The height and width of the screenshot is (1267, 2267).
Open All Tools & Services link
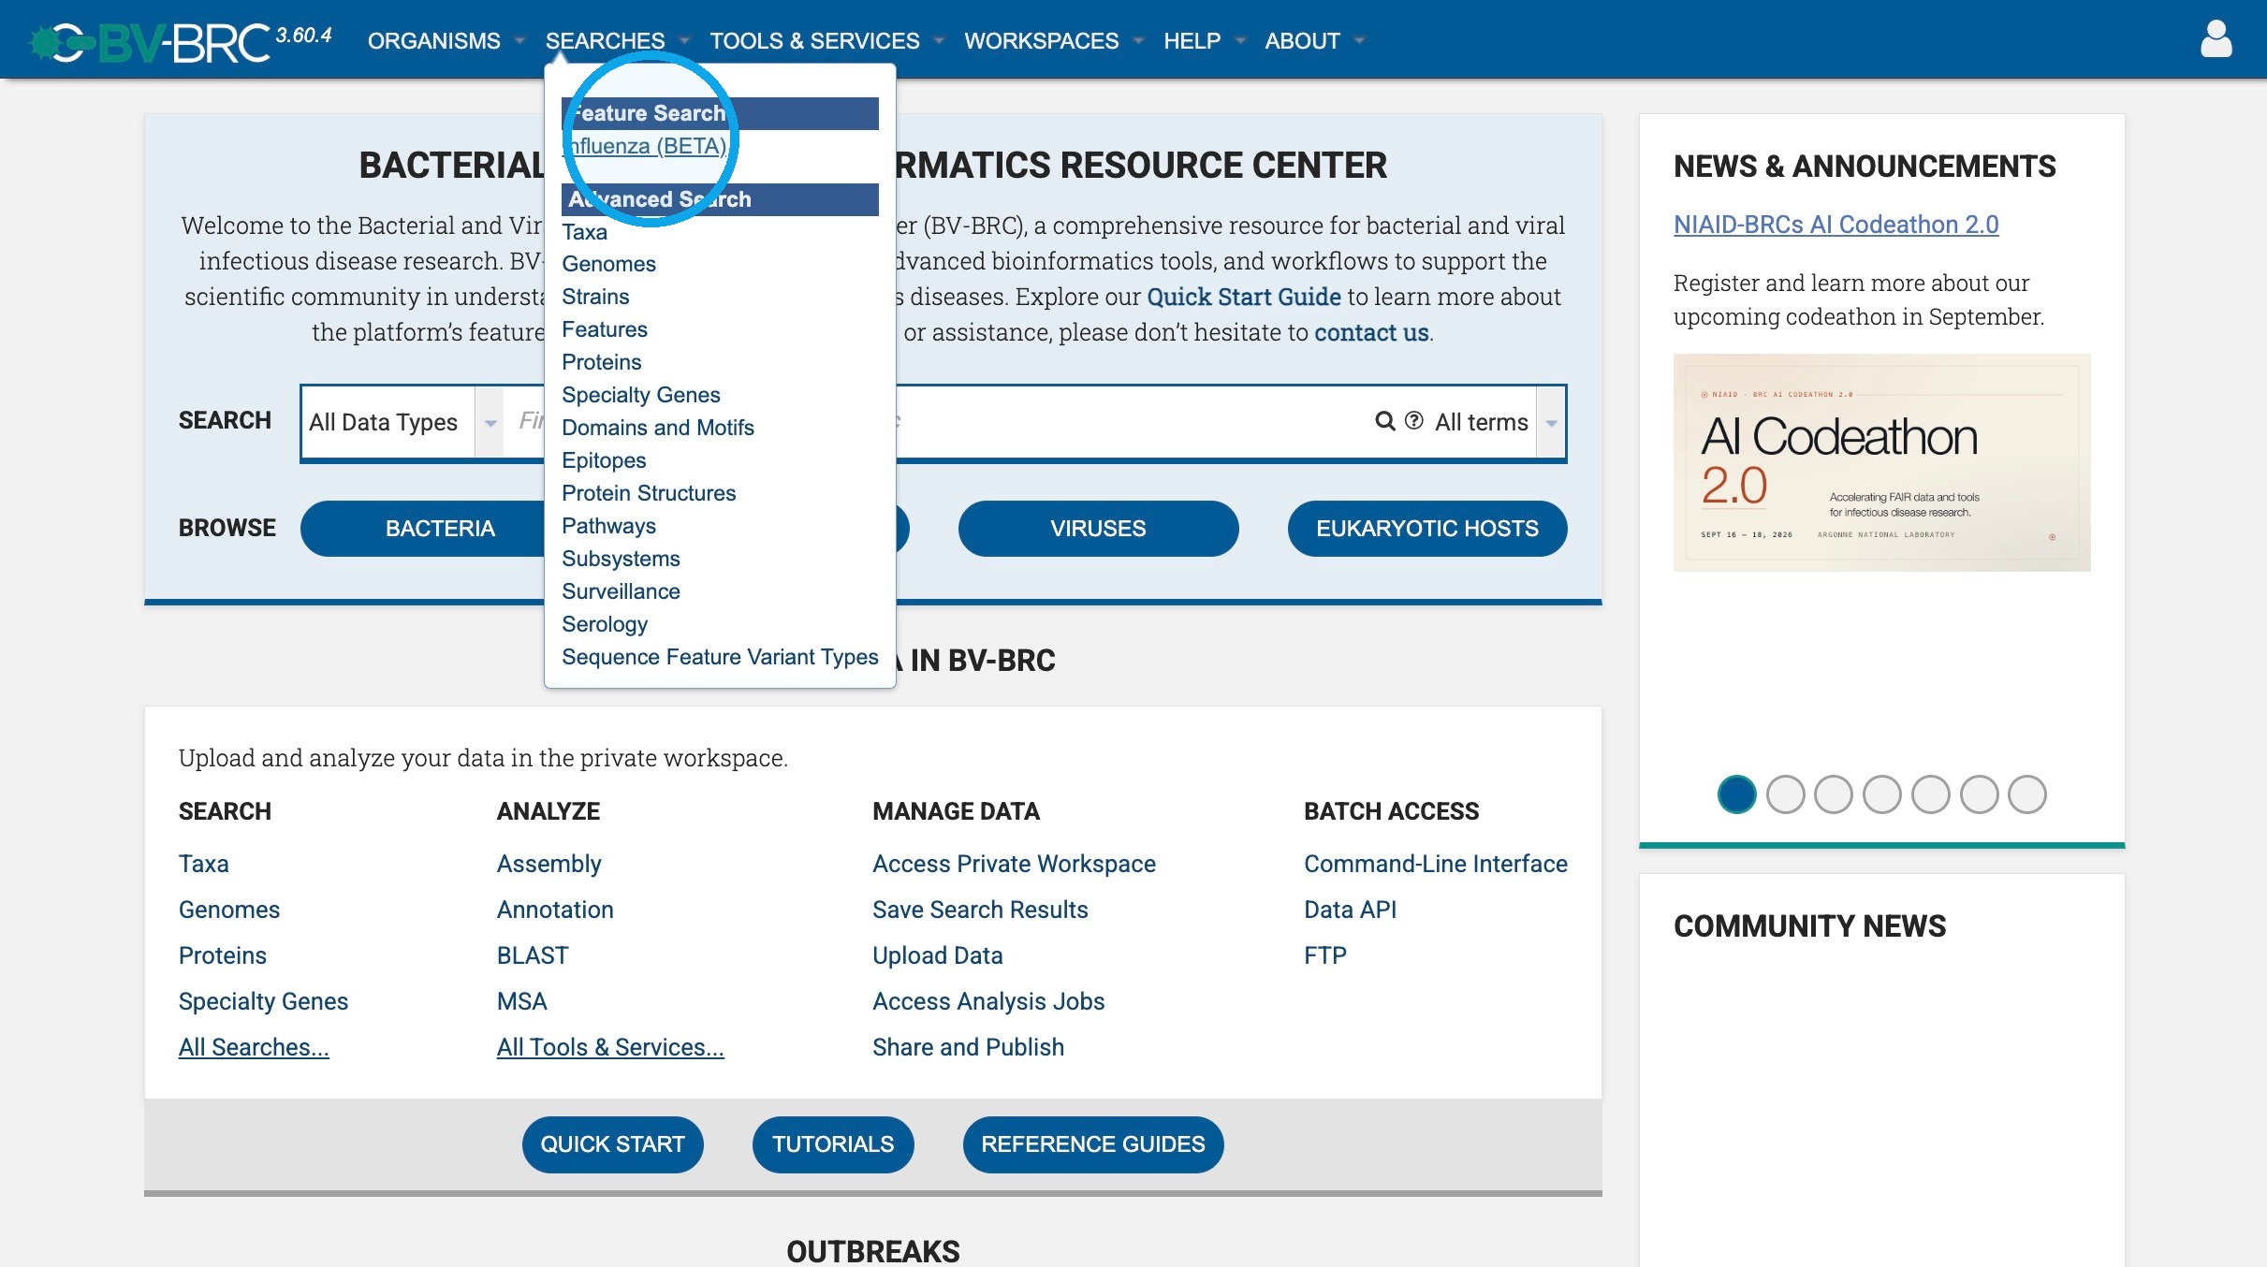(x=610, y=1047)
